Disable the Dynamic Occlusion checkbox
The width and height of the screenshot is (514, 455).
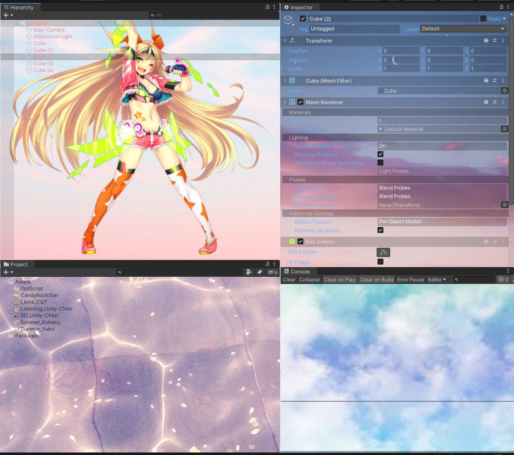click(380, 230)
